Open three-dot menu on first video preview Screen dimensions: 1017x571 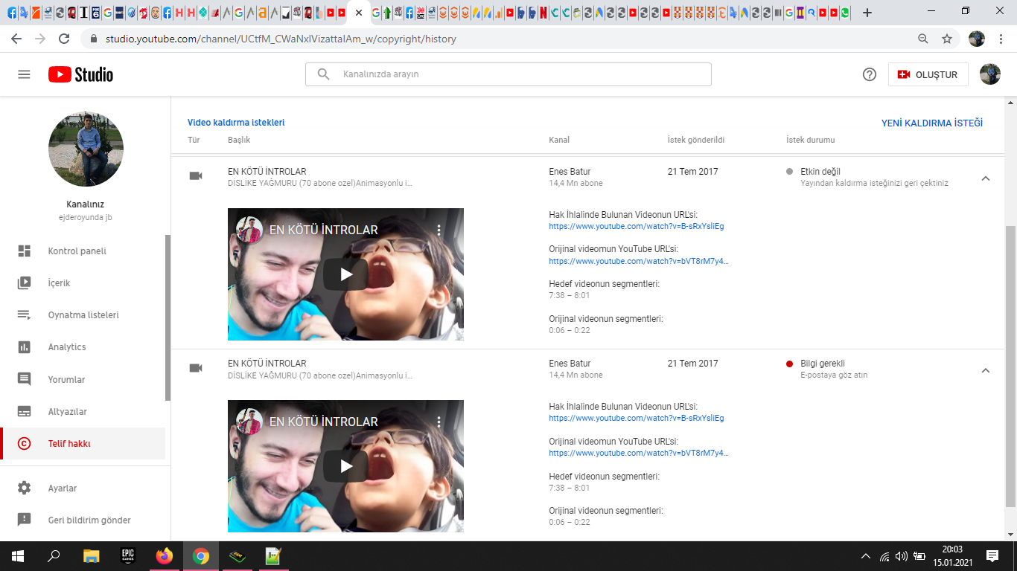point(439,230)
